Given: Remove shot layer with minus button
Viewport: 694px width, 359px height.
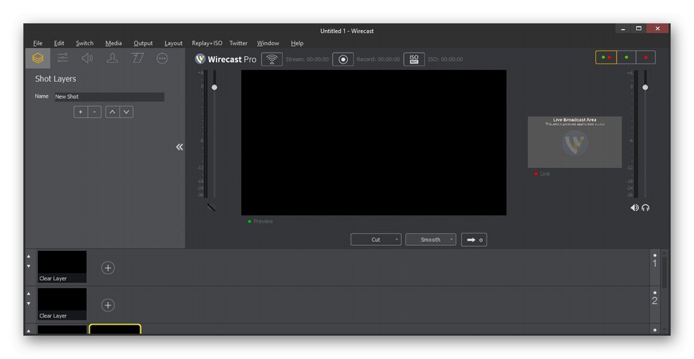Looking at the screenshot, I should click(94, 112).
